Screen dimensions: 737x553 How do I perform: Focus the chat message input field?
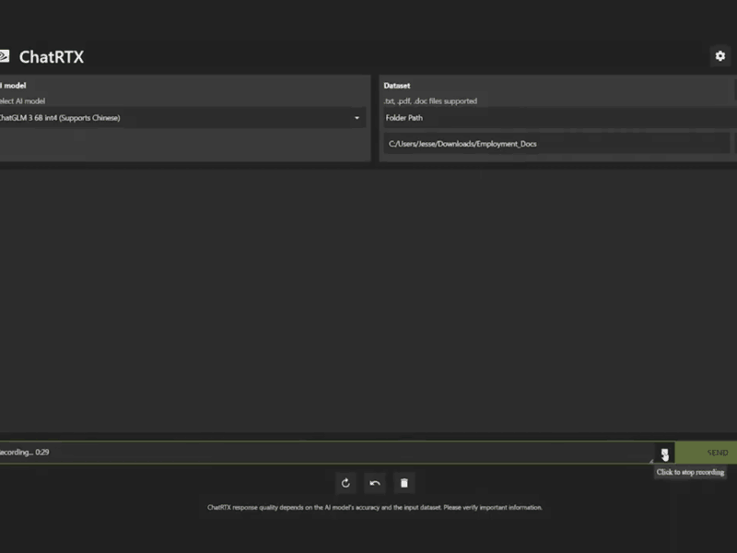click(x=327, y=453)
